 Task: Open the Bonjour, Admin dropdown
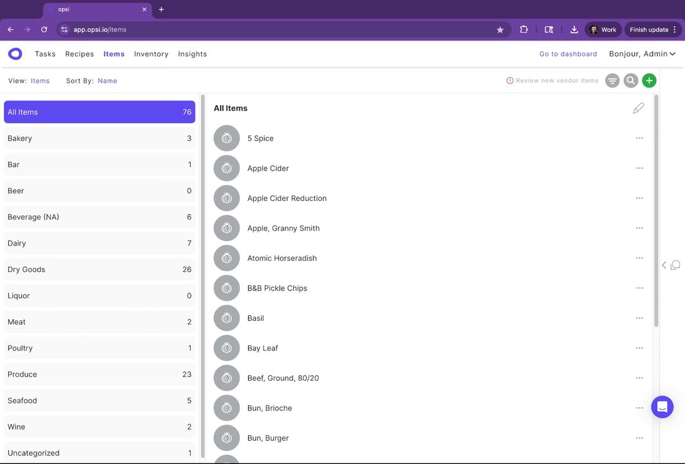642,53
